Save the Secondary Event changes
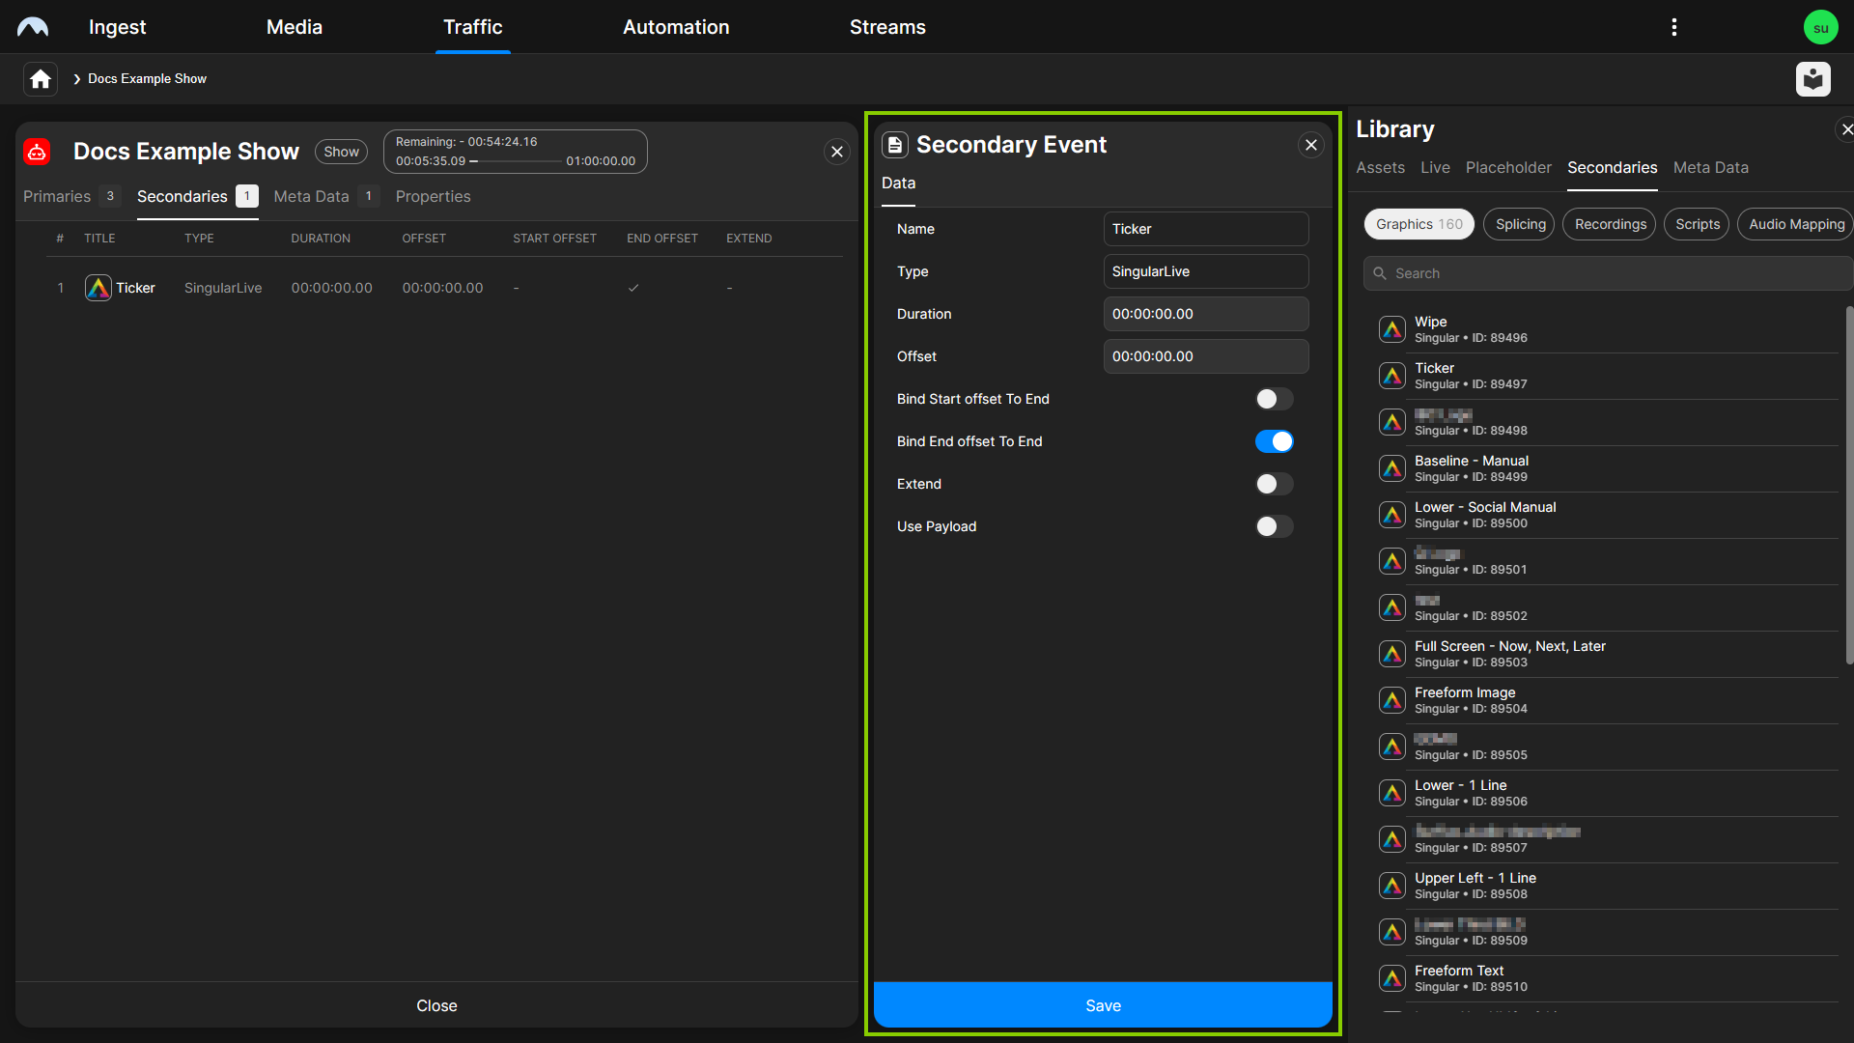 click(1103, 1004)
